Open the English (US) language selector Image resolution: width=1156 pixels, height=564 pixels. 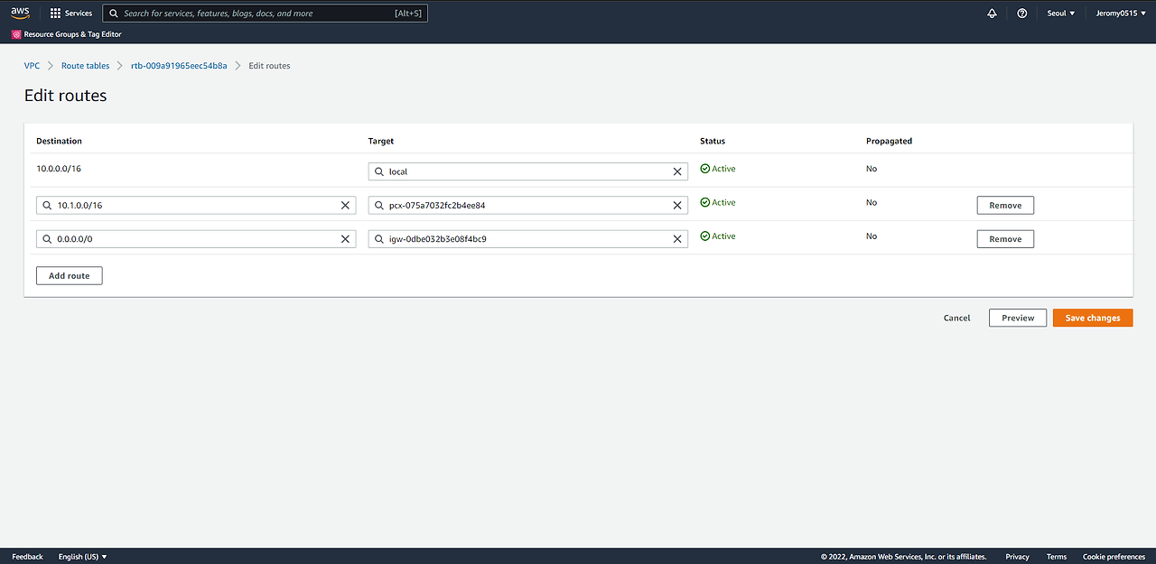tap(83, 557)
